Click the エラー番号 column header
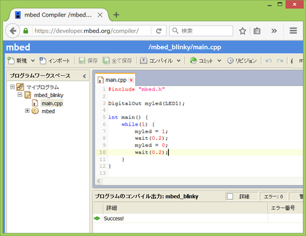Viewport: 306px width, 236px height. pyautogui.click(x=286, y=208)
